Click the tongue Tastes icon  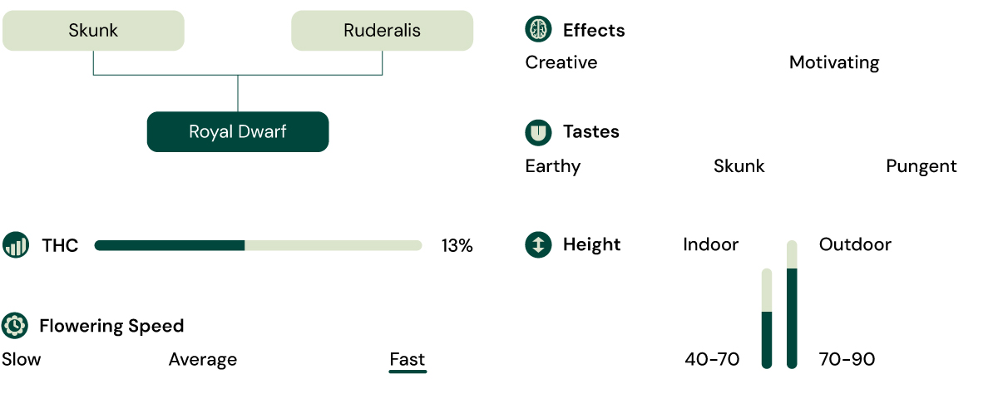[538, 131]
